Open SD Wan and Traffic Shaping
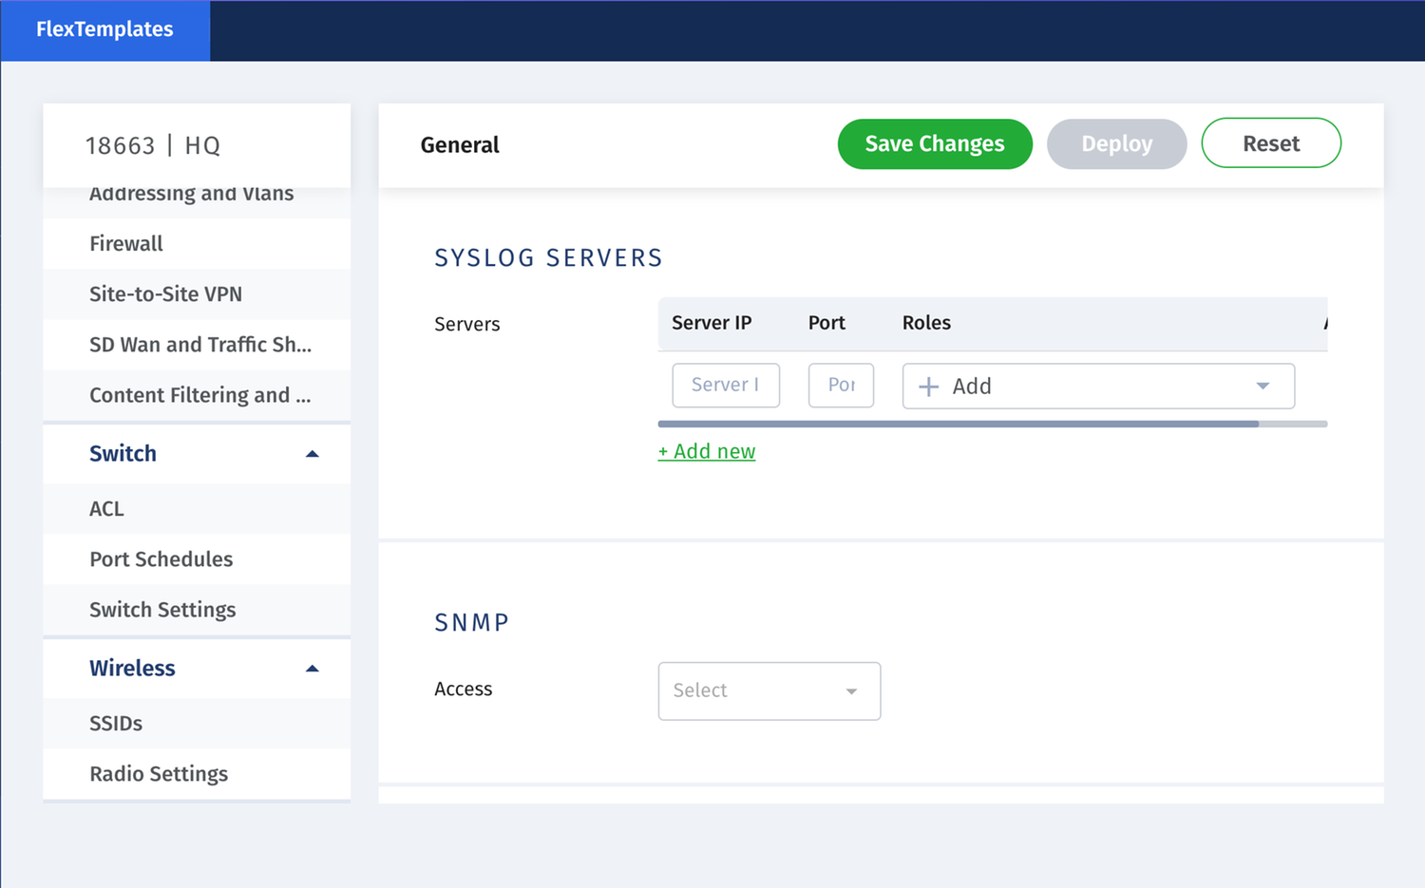Image resolution: width=1425 pixels, height=888 pixels. coord(199,345)
